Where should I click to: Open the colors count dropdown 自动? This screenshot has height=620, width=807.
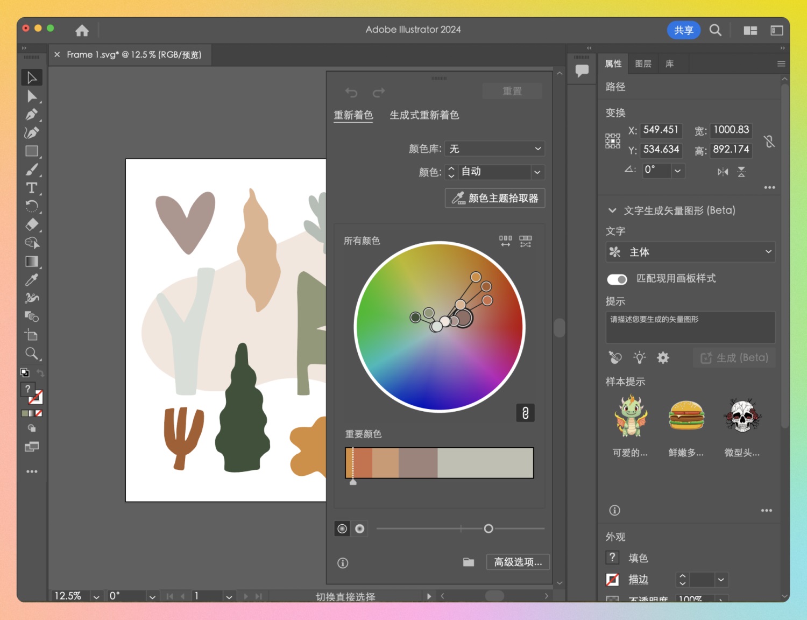coord(537,172)
